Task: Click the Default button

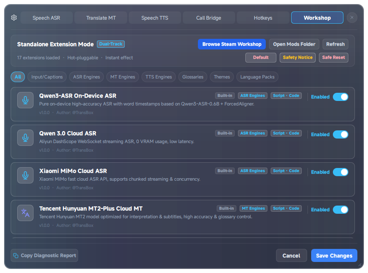Action: [x=261, y=58]
